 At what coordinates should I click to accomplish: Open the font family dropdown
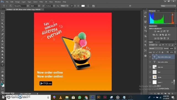(x=28, y=6)
